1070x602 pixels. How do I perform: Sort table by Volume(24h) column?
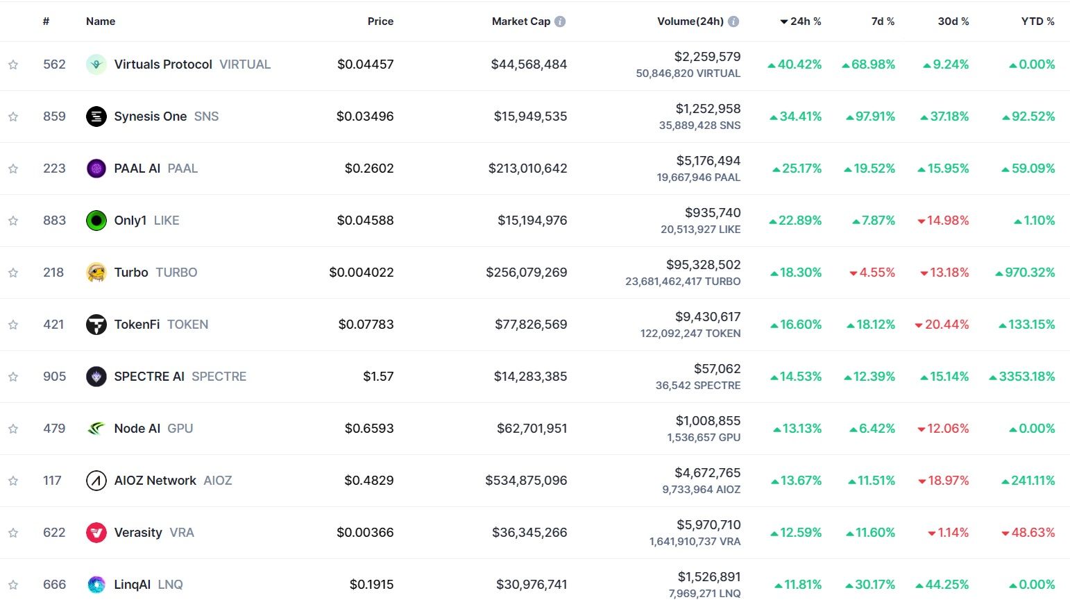tap(690, 21)
